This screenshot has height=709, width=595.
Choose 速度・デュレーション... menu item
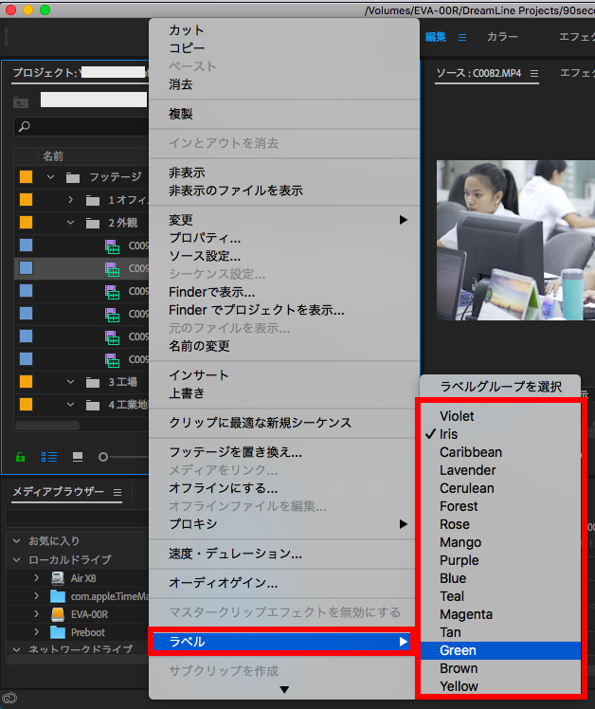coord(284,554)
